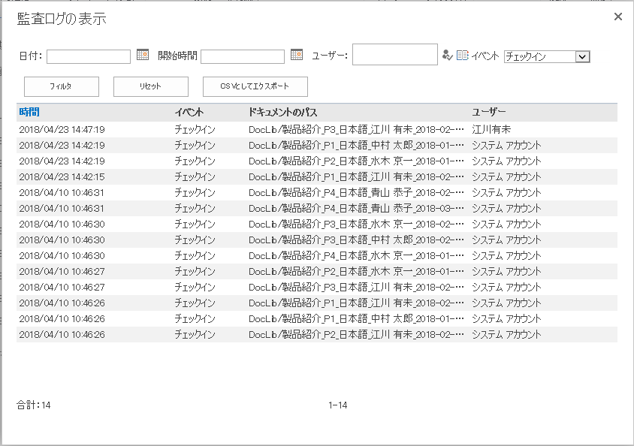Viewport: 634px width, 446px height.
Task: Click the ユーザー column header
Action: pos(489,113)
